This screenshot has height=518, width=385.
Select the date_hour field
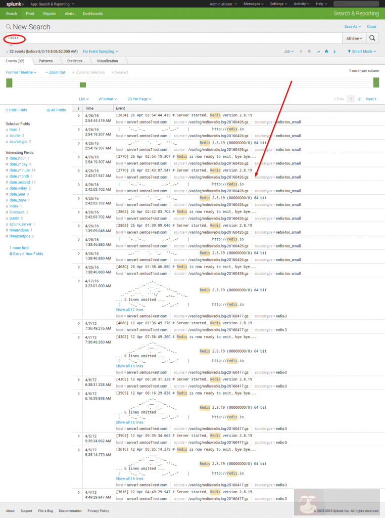pyautogui.click(x=18, y=158)
